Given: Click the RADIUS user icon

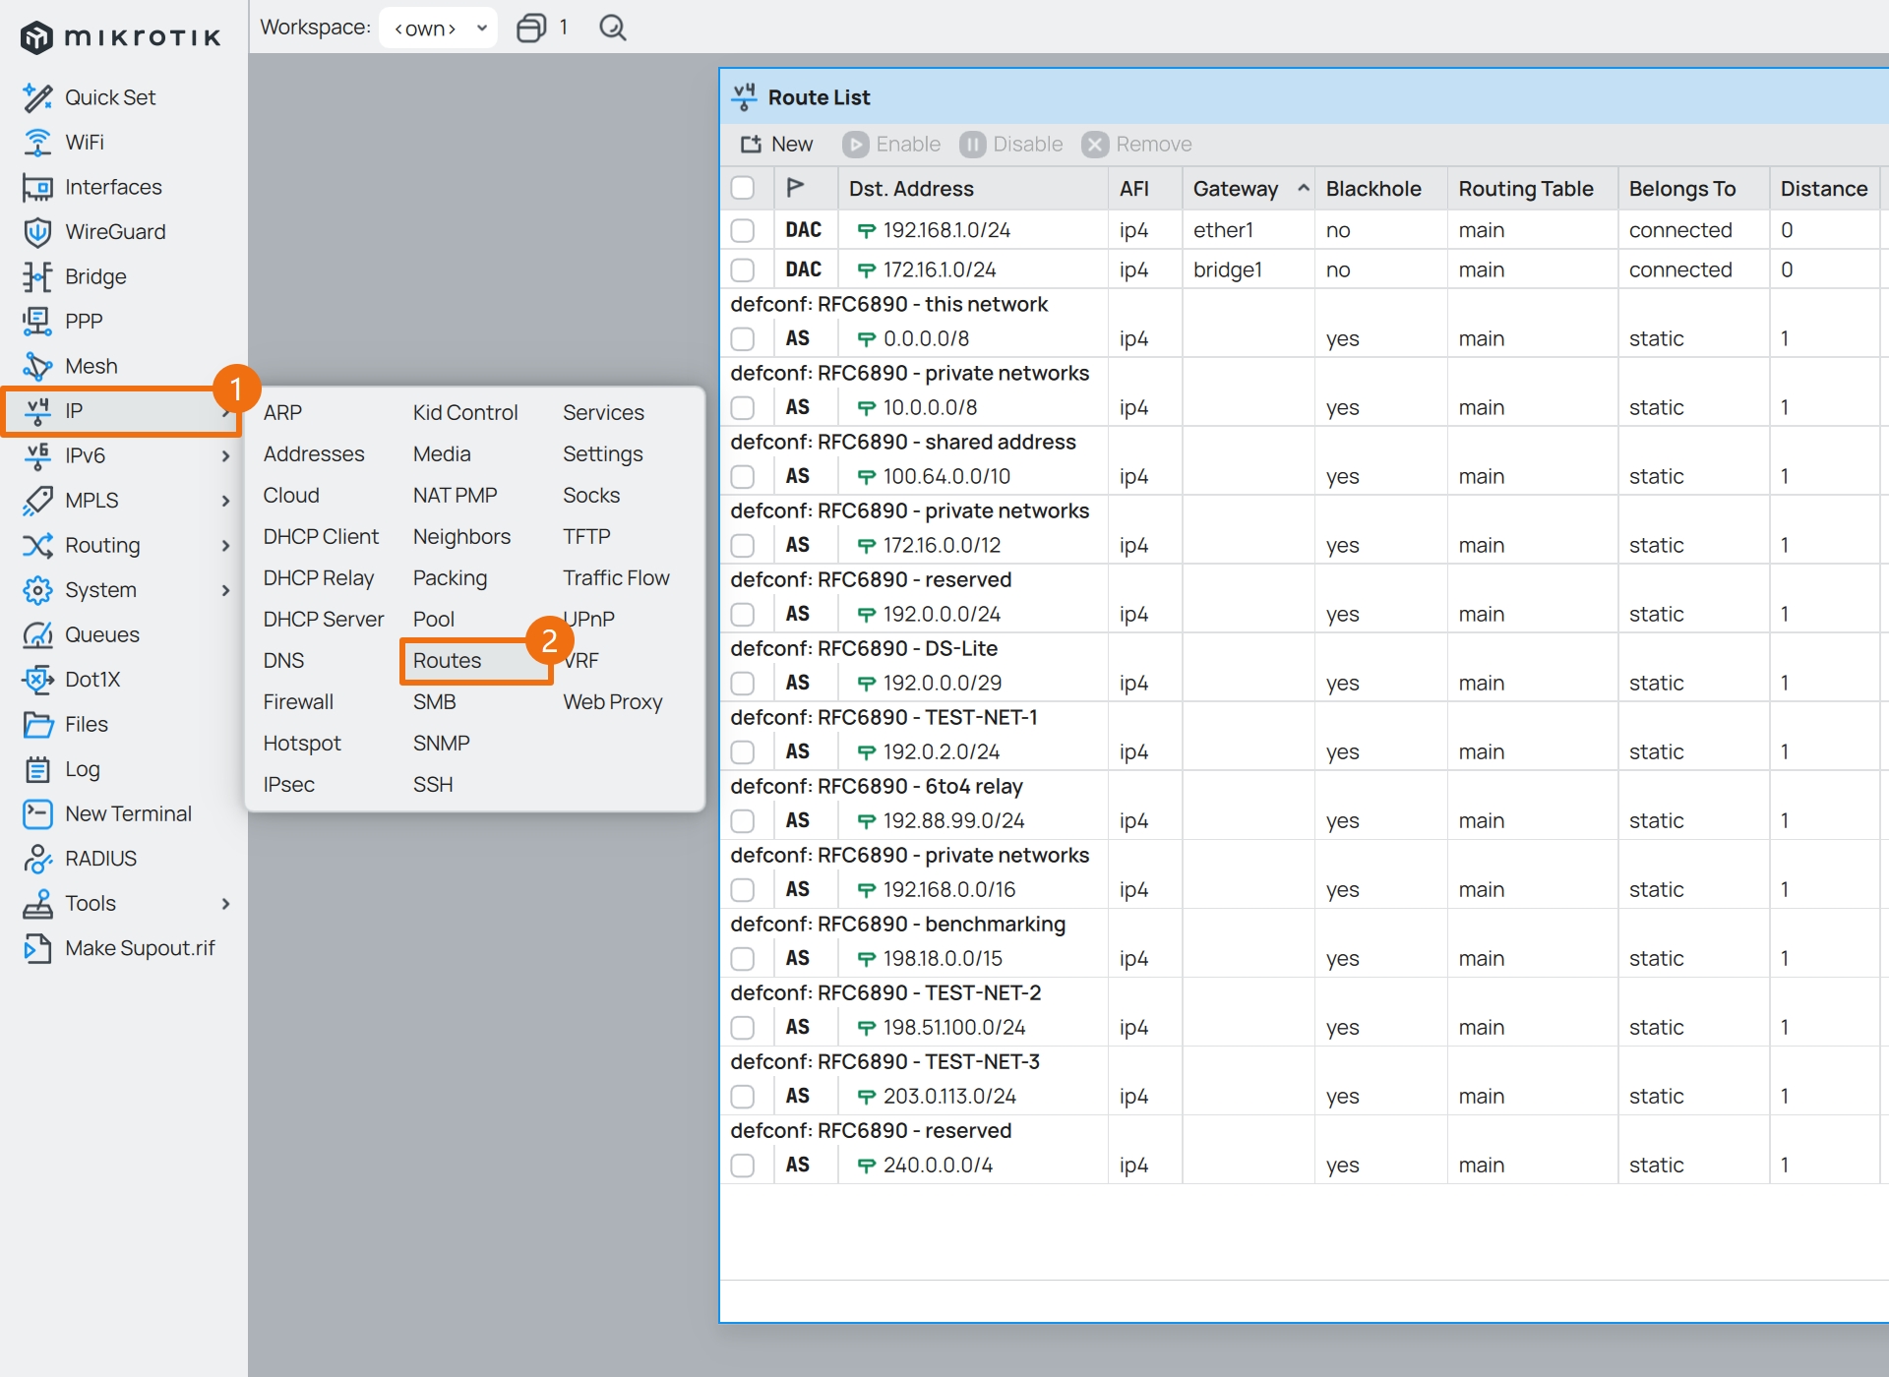Looking at the screenshot, I should [37, 859].
